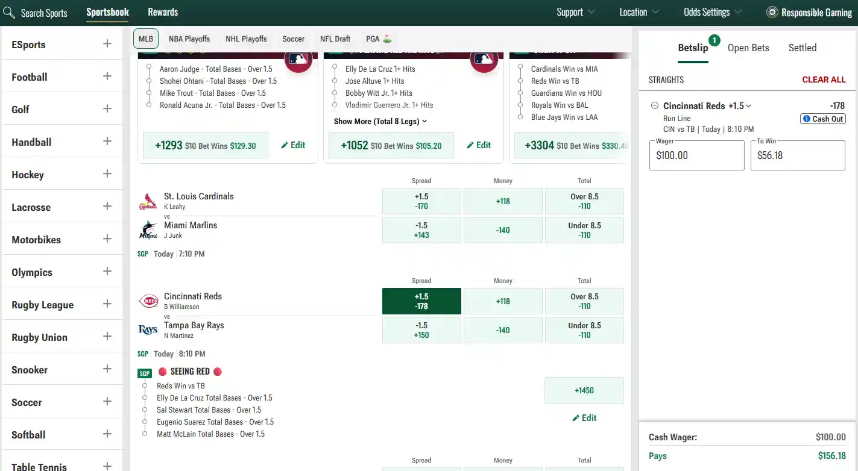The height and width of the screenshot is (471, 858).
Task: Open the Location dropdown
Action: point(639,12)
